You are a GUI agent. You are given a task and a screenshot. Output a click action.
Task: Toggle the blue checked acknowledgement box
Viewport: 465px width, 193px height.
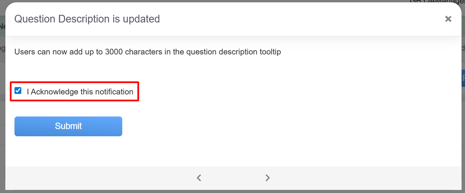18,91
